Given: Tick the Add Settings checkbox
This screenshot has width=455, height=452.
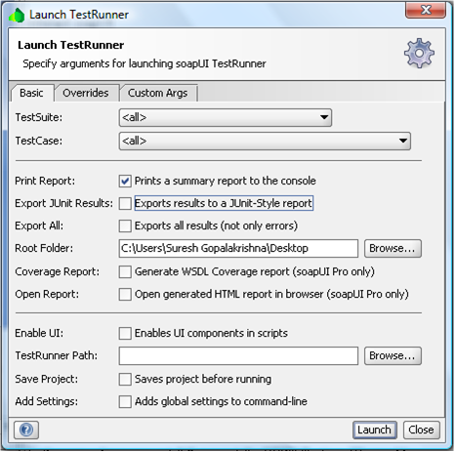Looking at the screenshot, I should [x=125, y=401].
